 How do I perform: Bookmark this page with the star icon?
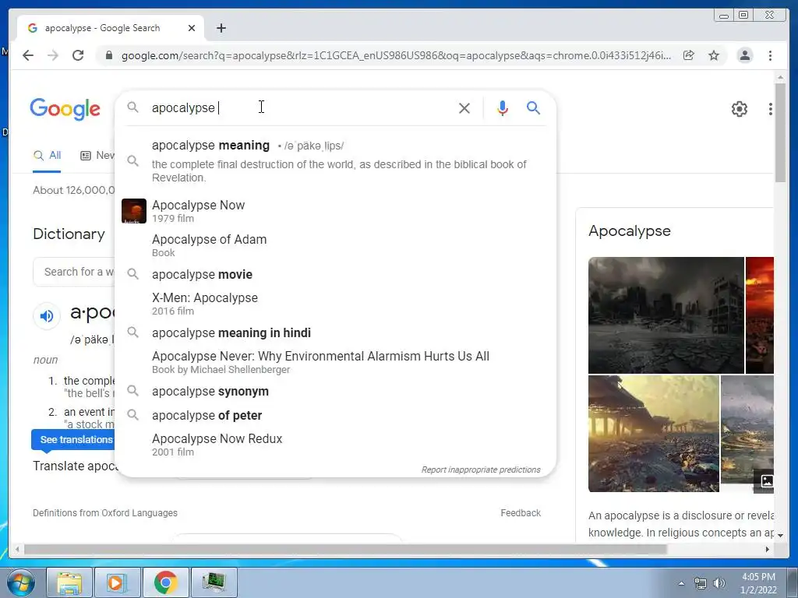[x=714, y=55]
